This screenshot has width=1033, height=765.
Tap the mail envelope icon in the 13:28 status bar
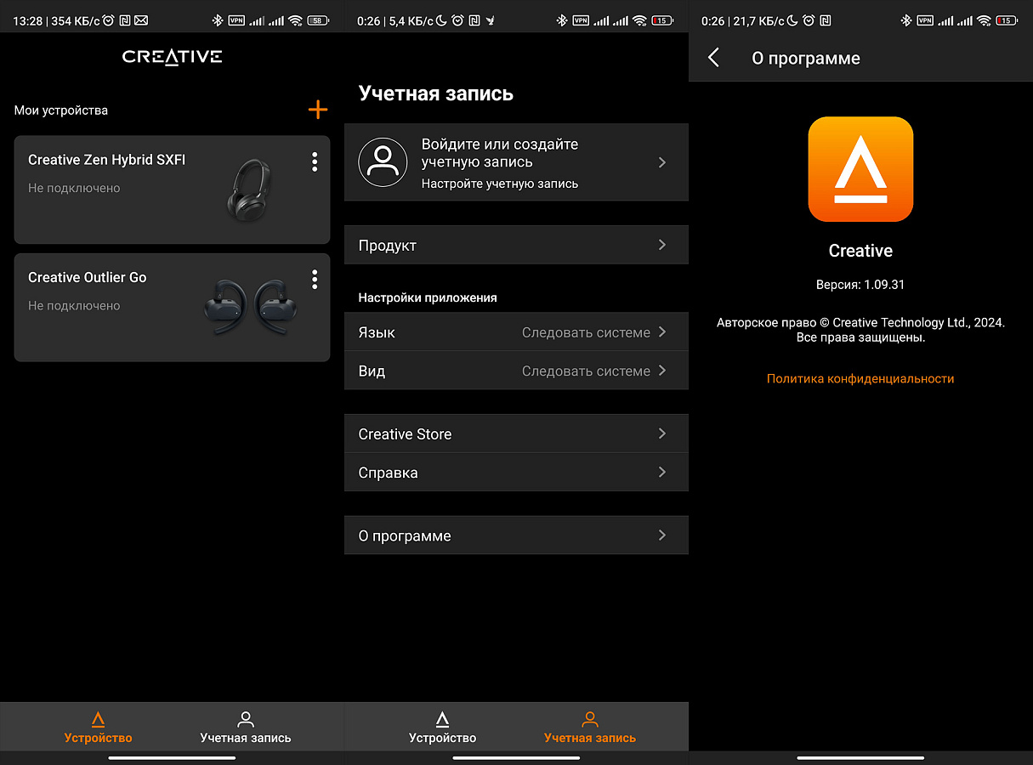[141, 20]
